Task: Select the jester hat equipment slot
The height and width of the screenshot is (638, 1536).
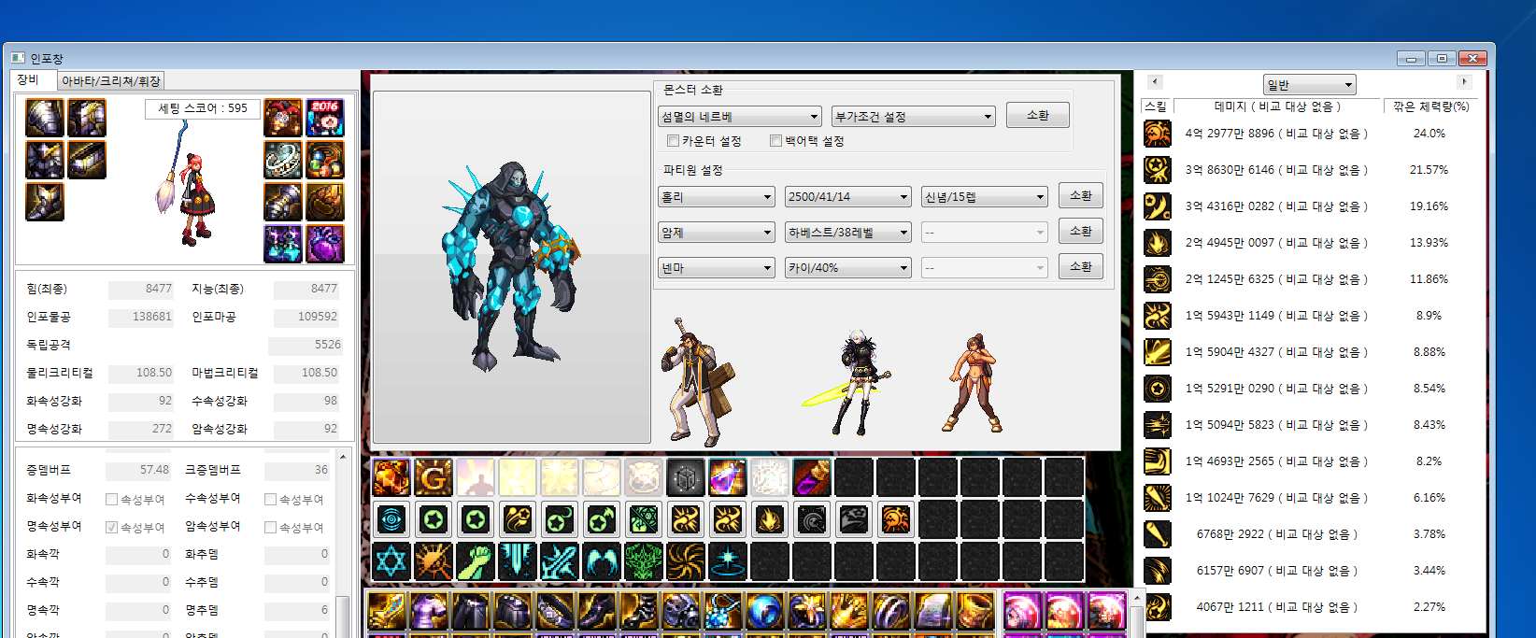Action: coord(283,118)
